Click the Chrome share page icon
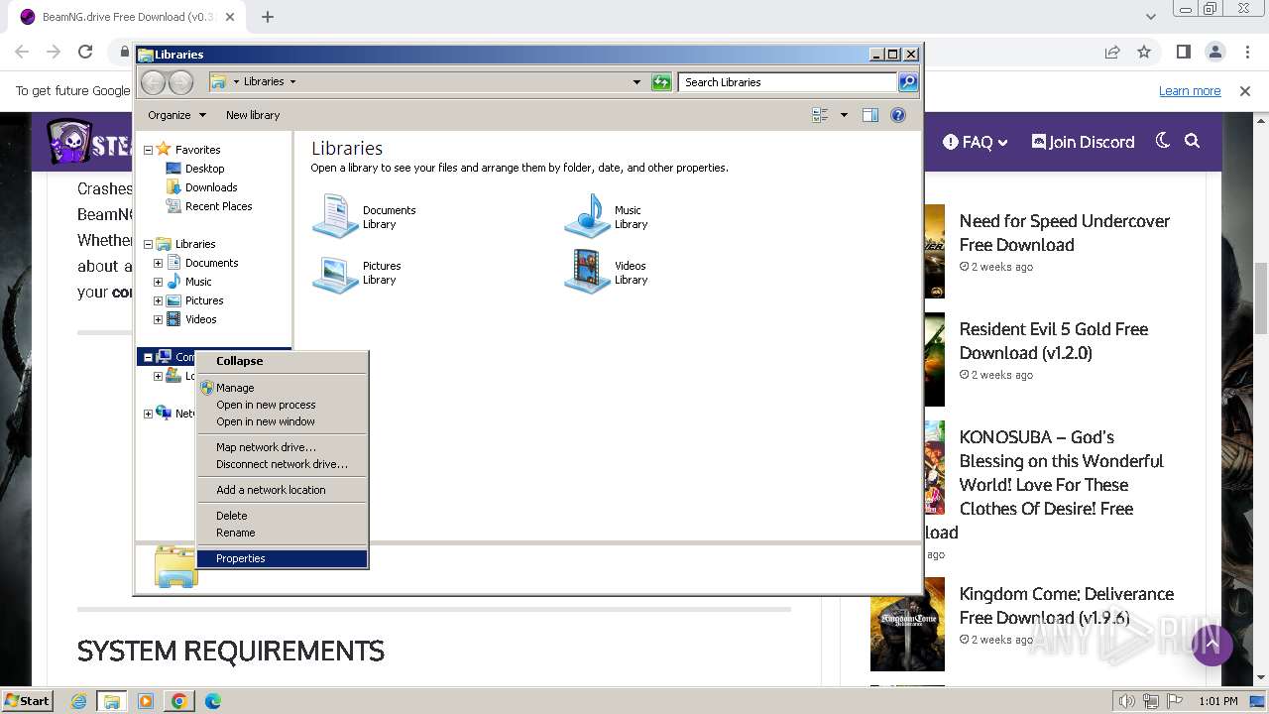 click(x=1112, y=52)
